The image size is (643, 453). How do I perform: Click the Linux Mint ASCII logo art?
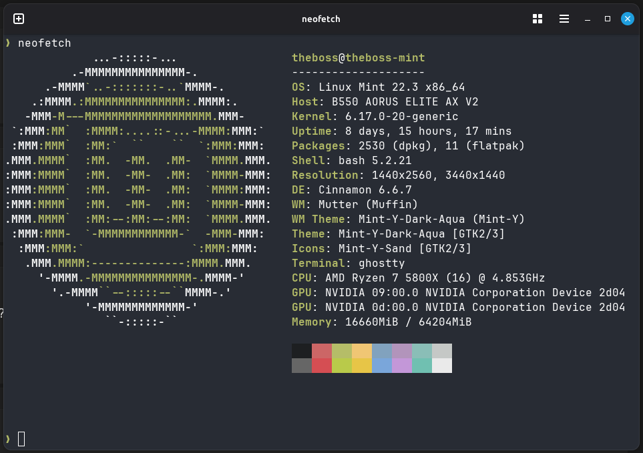138,189
